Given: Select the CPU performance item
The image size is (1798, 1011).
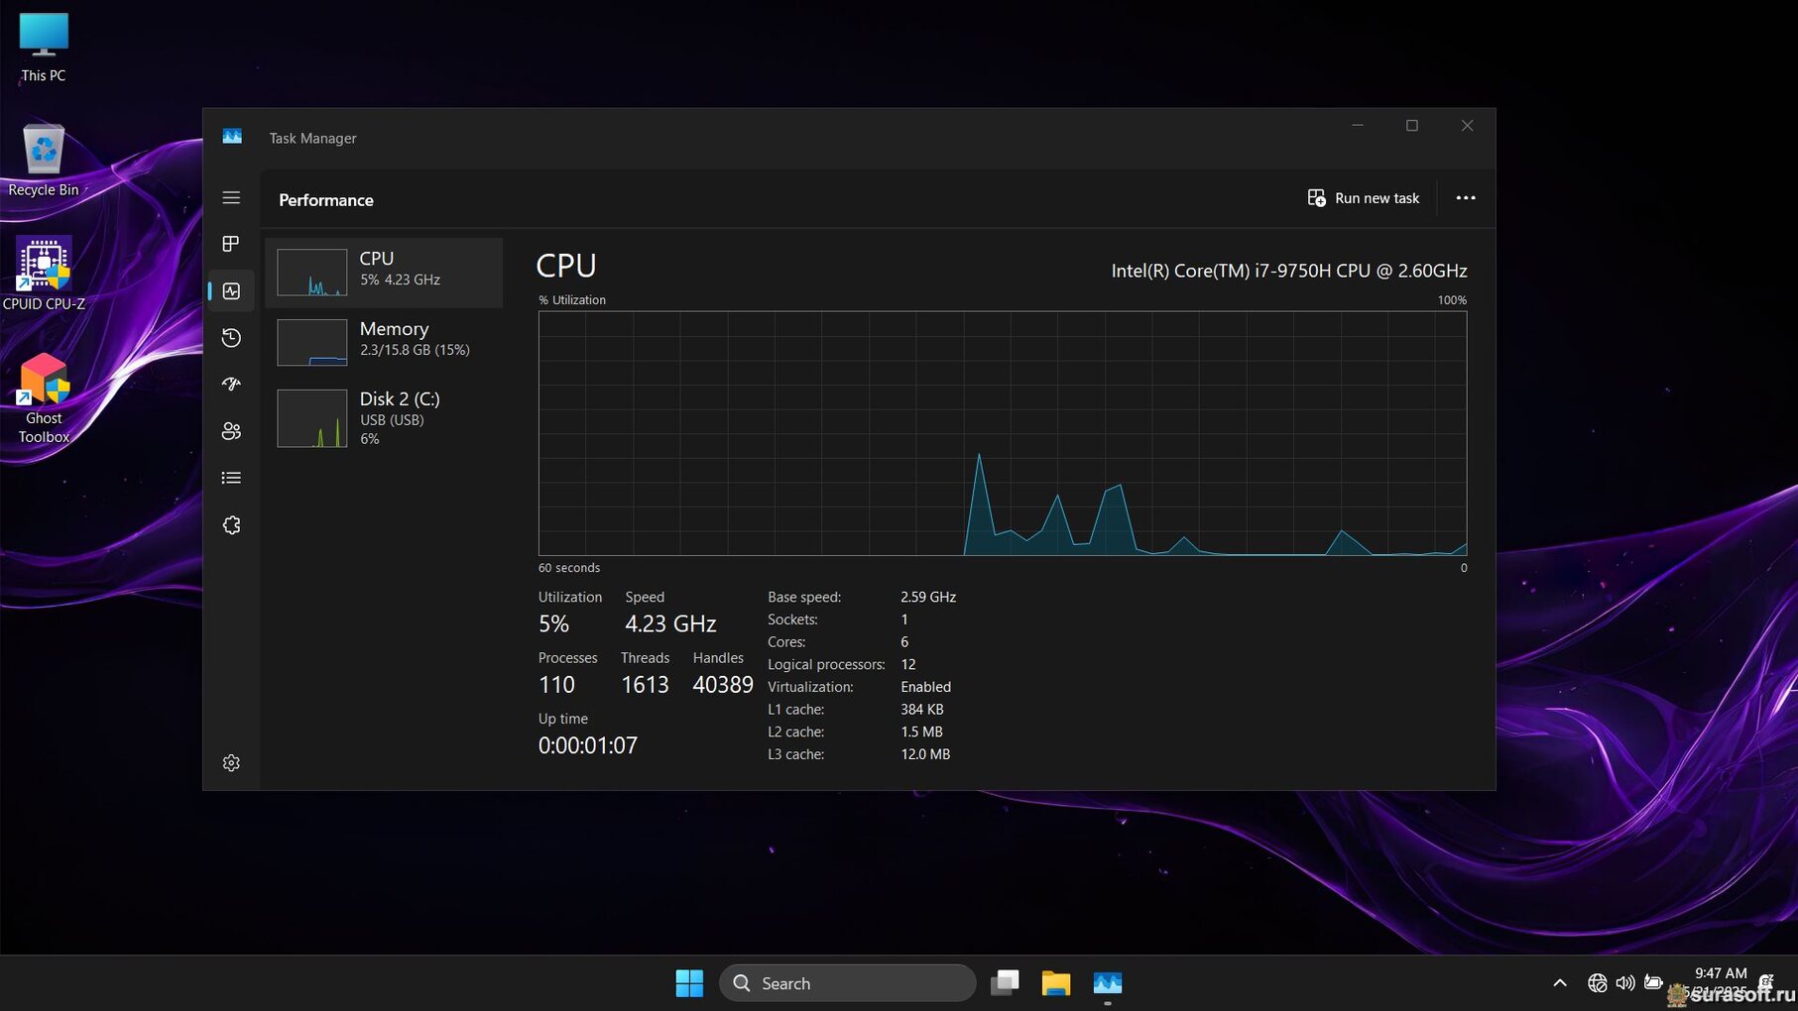Looking at the screenshot, I should coord(385,273).
